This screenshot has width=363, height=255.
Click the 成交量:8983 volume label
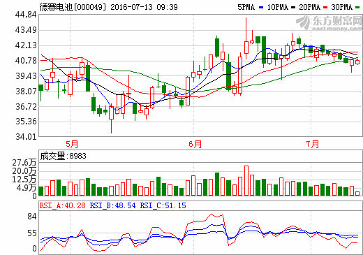point(63,156)
